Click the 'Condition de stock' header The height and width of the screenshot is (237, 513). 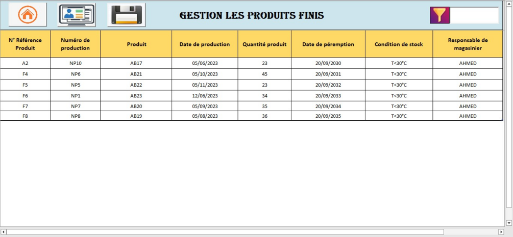(399, 44)
